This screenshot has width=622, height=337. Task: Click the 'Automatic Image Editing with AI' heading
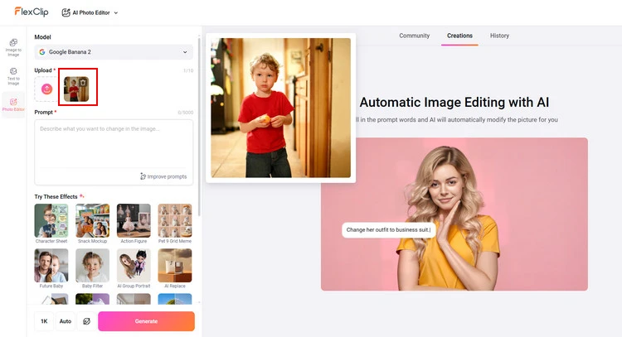coord(454,102)
